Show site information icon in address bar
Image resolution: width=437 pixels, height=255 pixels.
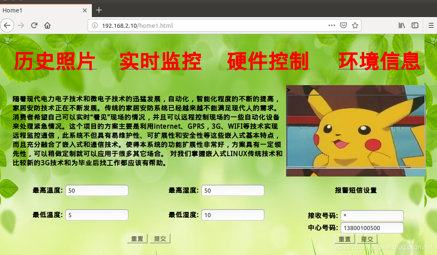click(x=95, y=26)
